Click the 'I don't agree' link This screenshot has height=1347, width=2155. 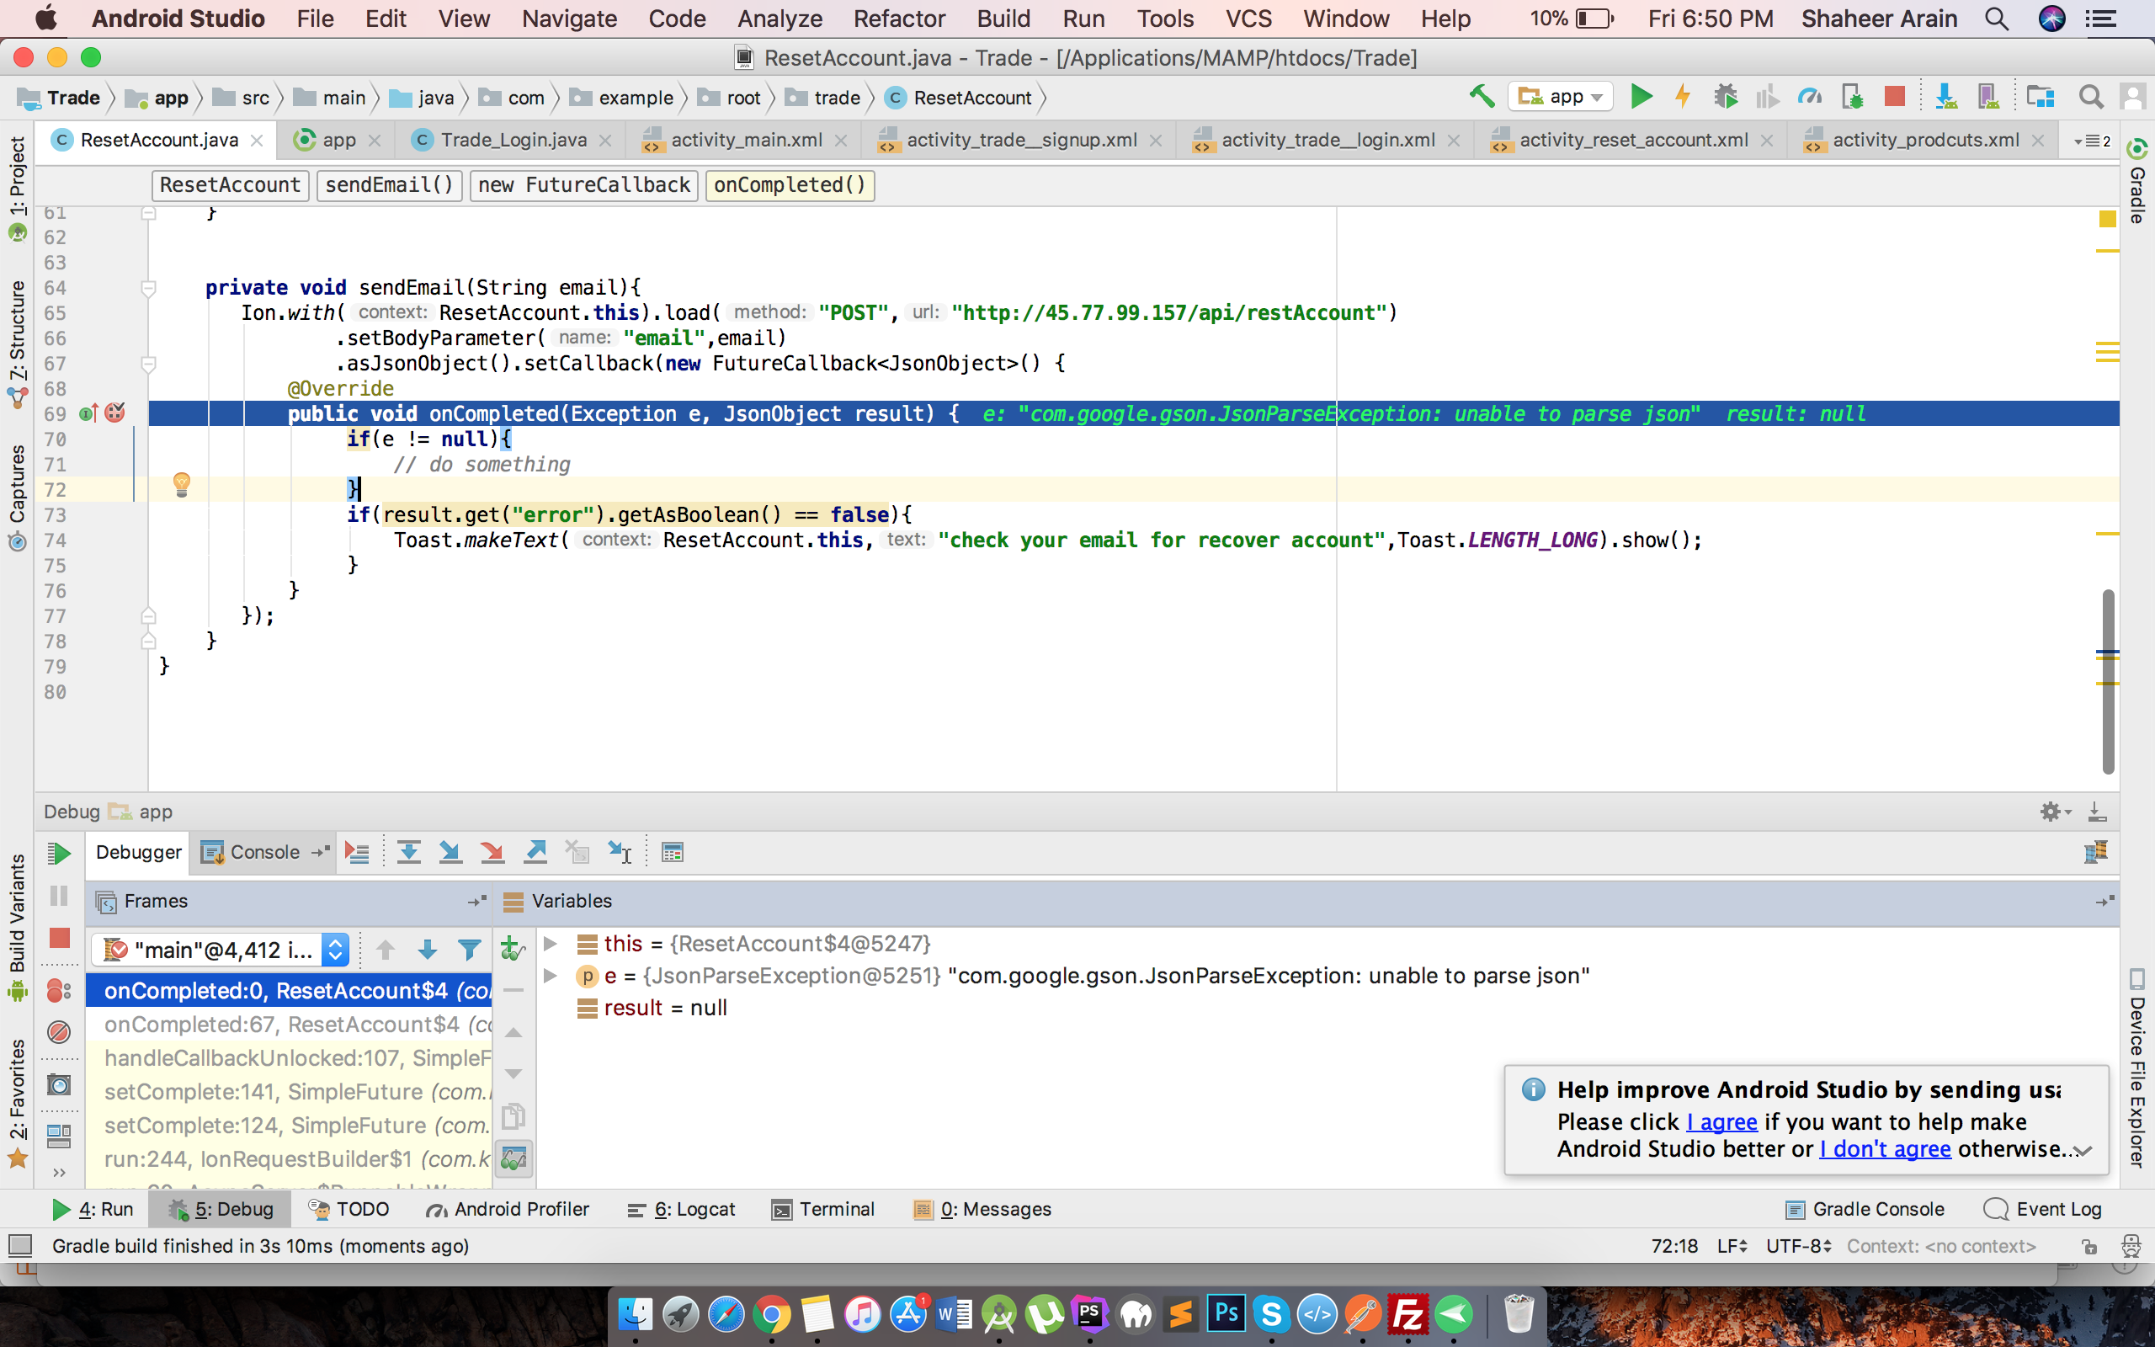coord(1885,1148)
